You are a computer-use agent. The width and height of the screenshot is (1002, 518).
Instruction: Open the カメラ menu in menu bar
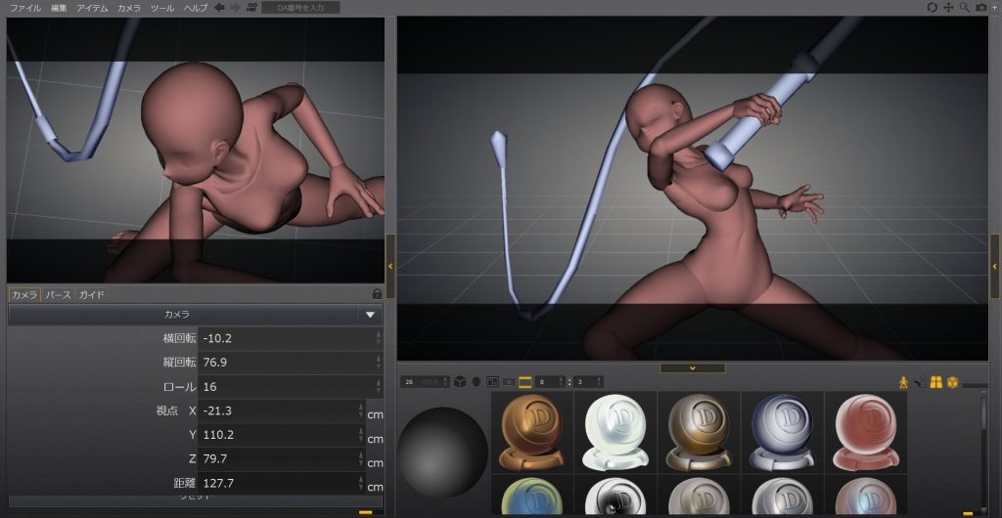pos(129,8)
